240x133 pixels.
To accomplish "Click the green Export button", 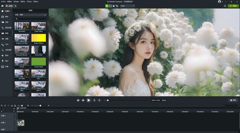I will point(233,6).
